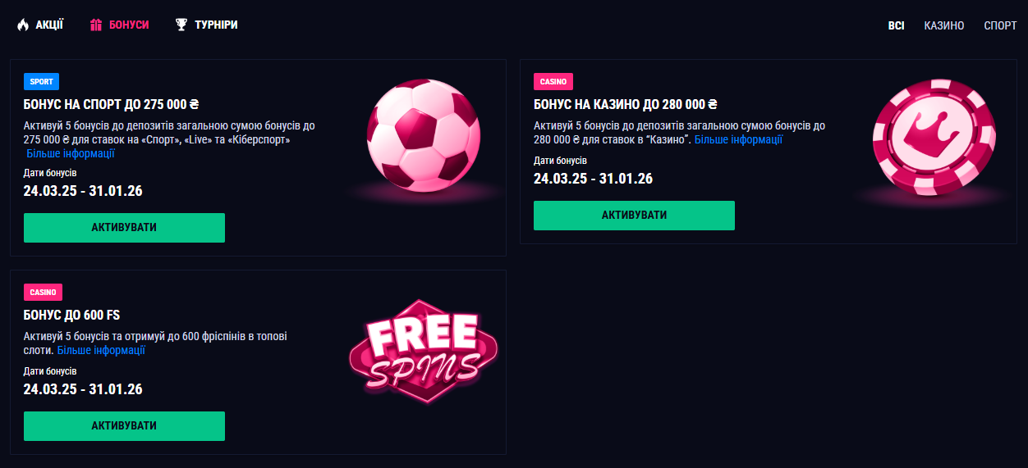
Task: Activate the 600 FS free spins bonus
Action: click(x=124, y=426)
